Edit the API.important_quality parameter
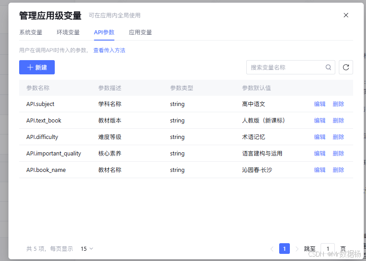 (320, 153)
